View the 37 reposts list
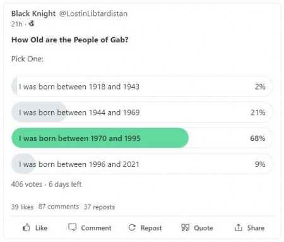 point(99,207)
